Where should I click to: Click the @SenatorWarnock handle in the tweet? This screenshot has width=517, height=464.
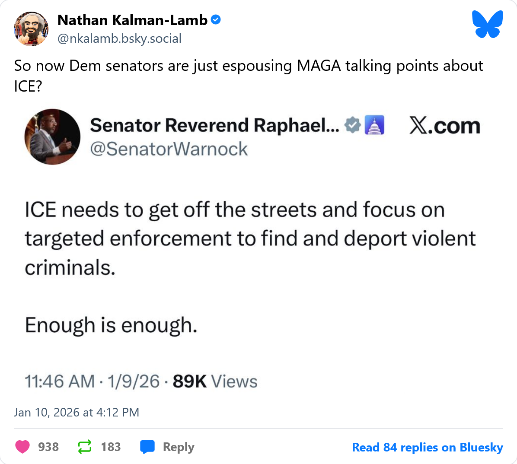click(169, 149)
